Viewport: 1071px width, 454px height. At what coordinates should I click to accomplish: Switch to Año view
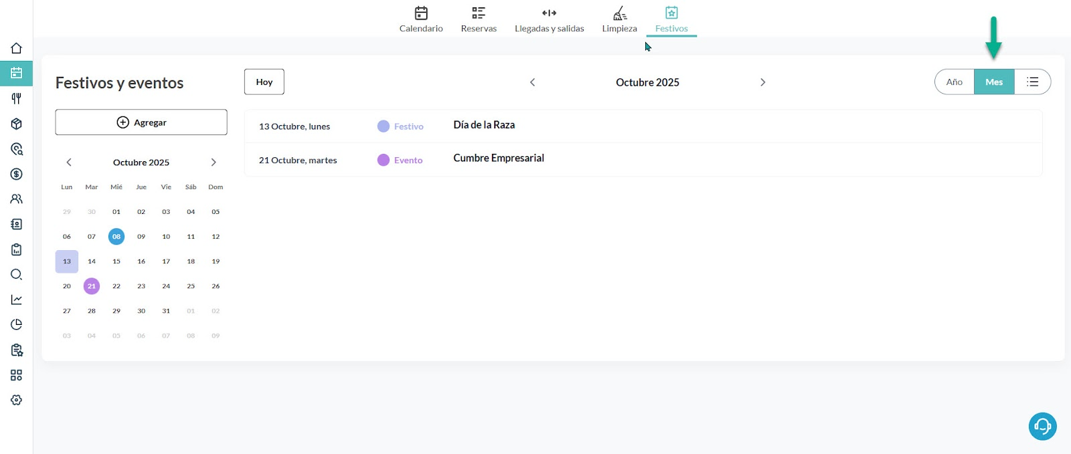point(954,82)
